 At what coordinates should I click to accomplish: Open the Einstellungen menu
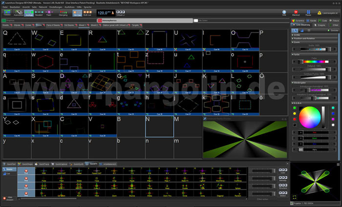pyautogui.click(x=55, y=7)
